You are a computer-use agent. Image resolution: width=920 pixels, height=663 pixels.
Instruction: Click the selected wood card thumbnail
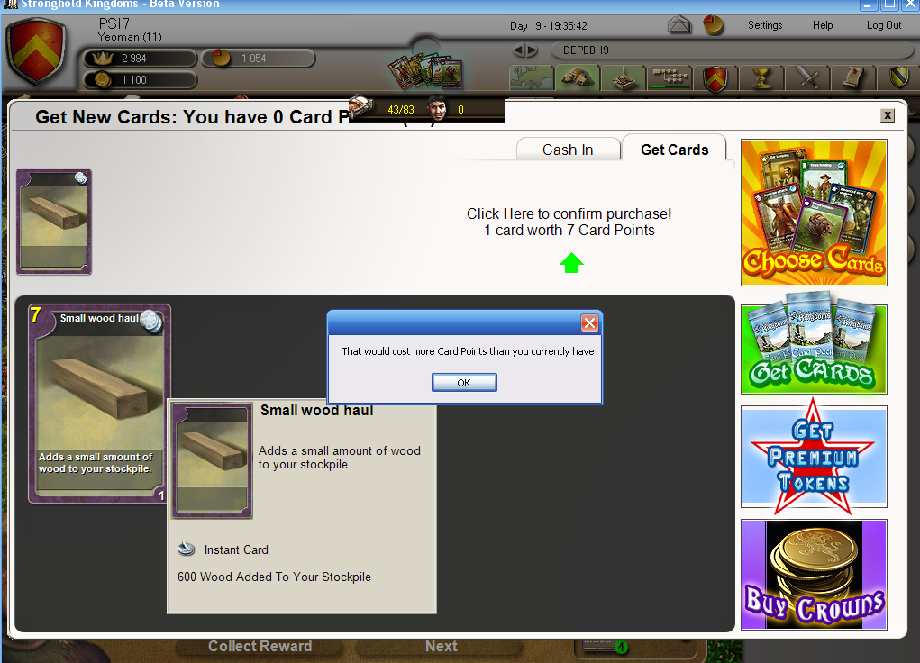click(54, 222)
